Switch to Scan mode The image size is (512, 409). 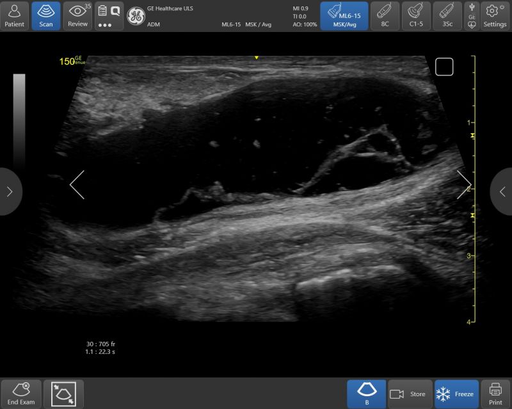tap(45, 15)
